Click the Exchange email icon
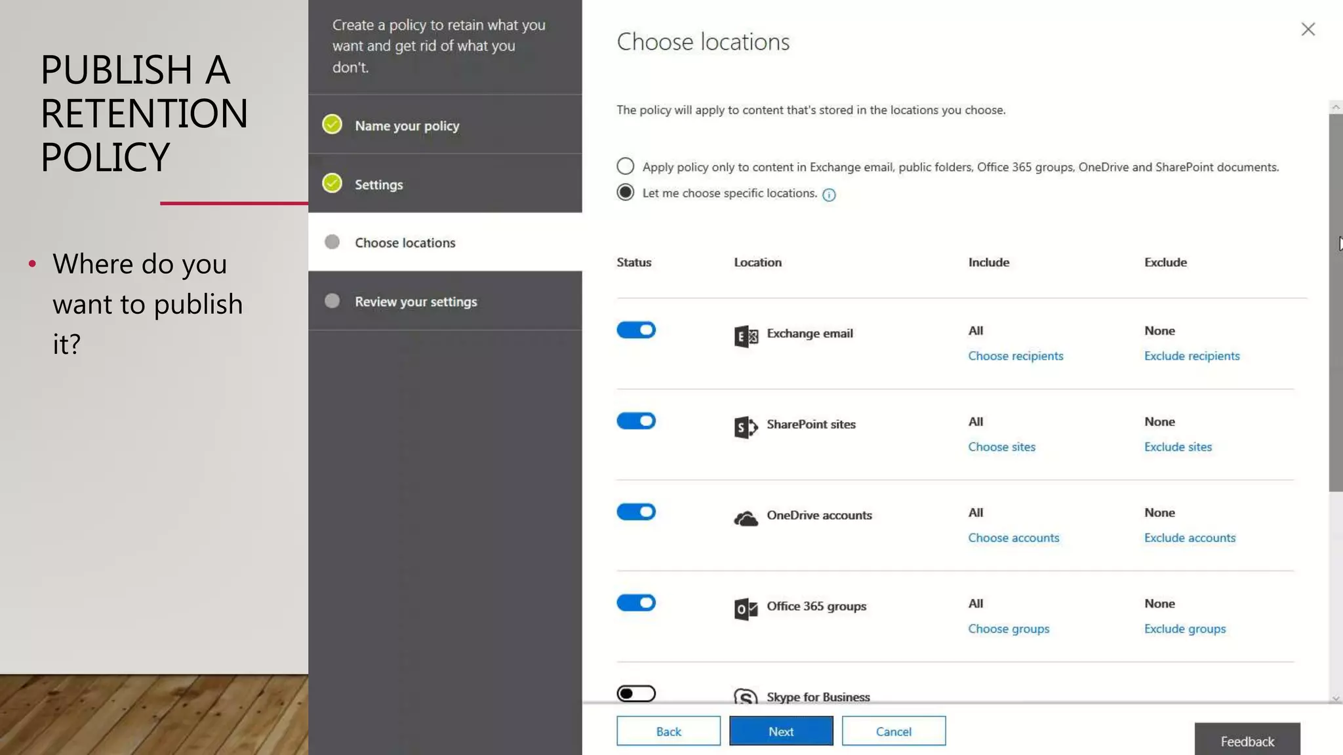Image resolution: width=1343 pixels, height=755 pixels. click(x=746, y=336)
